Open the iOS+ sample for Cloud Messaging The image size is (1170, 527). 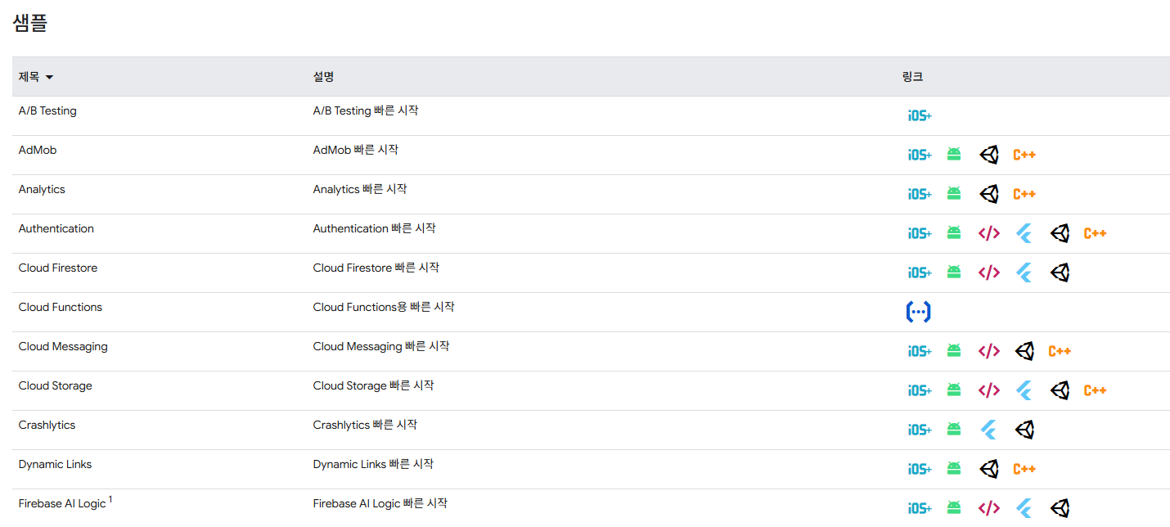click(920, 351)
